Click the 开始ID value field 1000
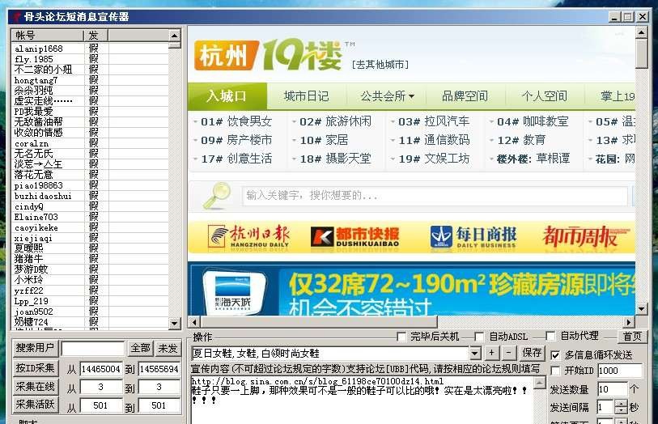Screen dimensions: 658x424 (620, 371)
